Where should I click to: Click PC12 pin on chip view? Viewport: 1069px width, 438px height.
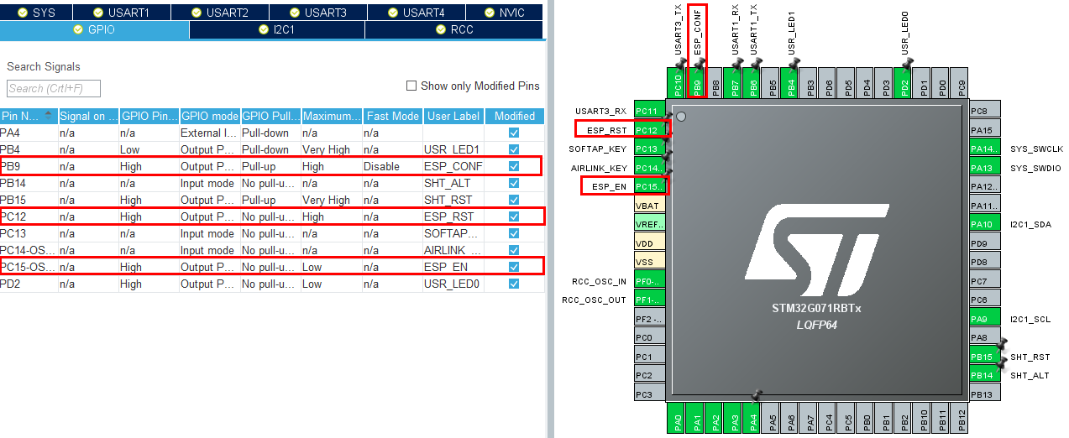[x=649, y=129]
